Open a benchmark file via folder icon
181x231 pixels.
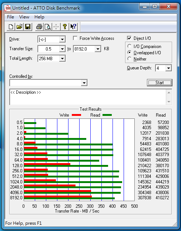point(19,27)
